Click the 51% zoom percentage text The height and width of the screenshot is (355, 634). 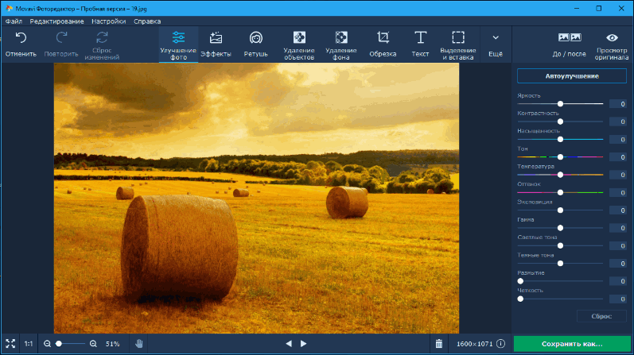[x=113, y=344]
